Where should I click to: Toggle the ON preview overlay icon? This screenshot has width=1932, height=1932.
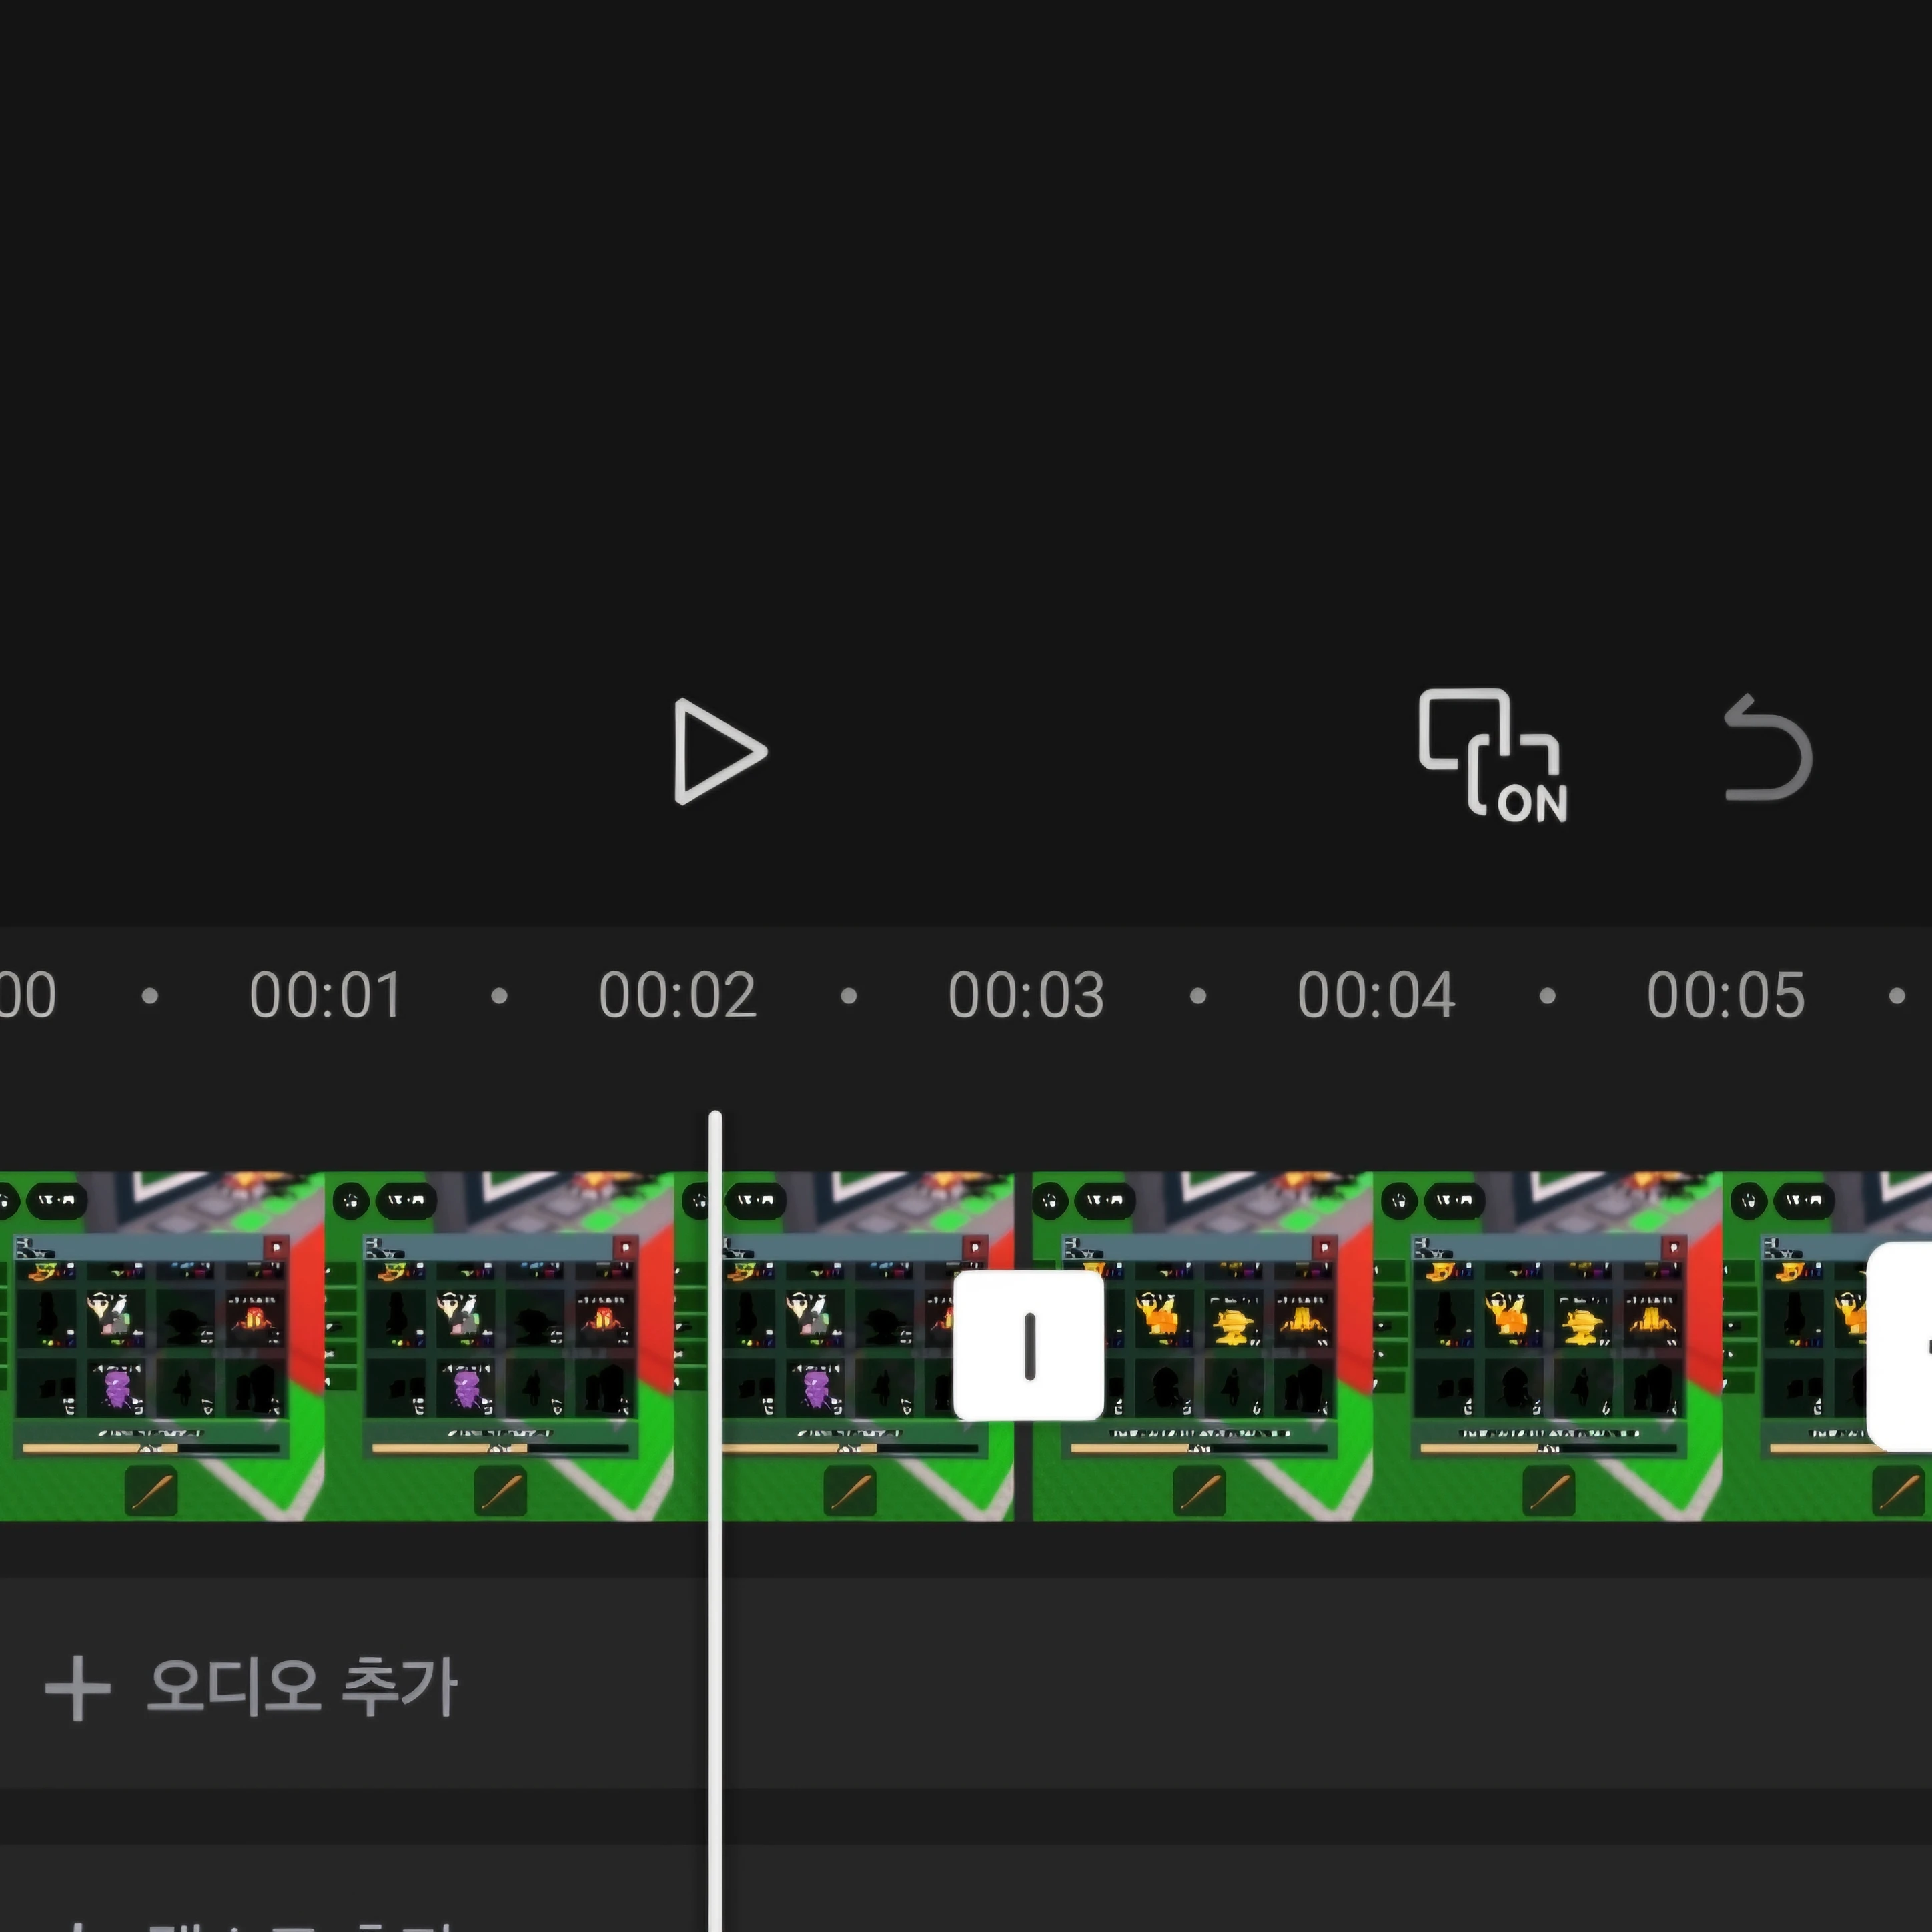point(1492,755)
